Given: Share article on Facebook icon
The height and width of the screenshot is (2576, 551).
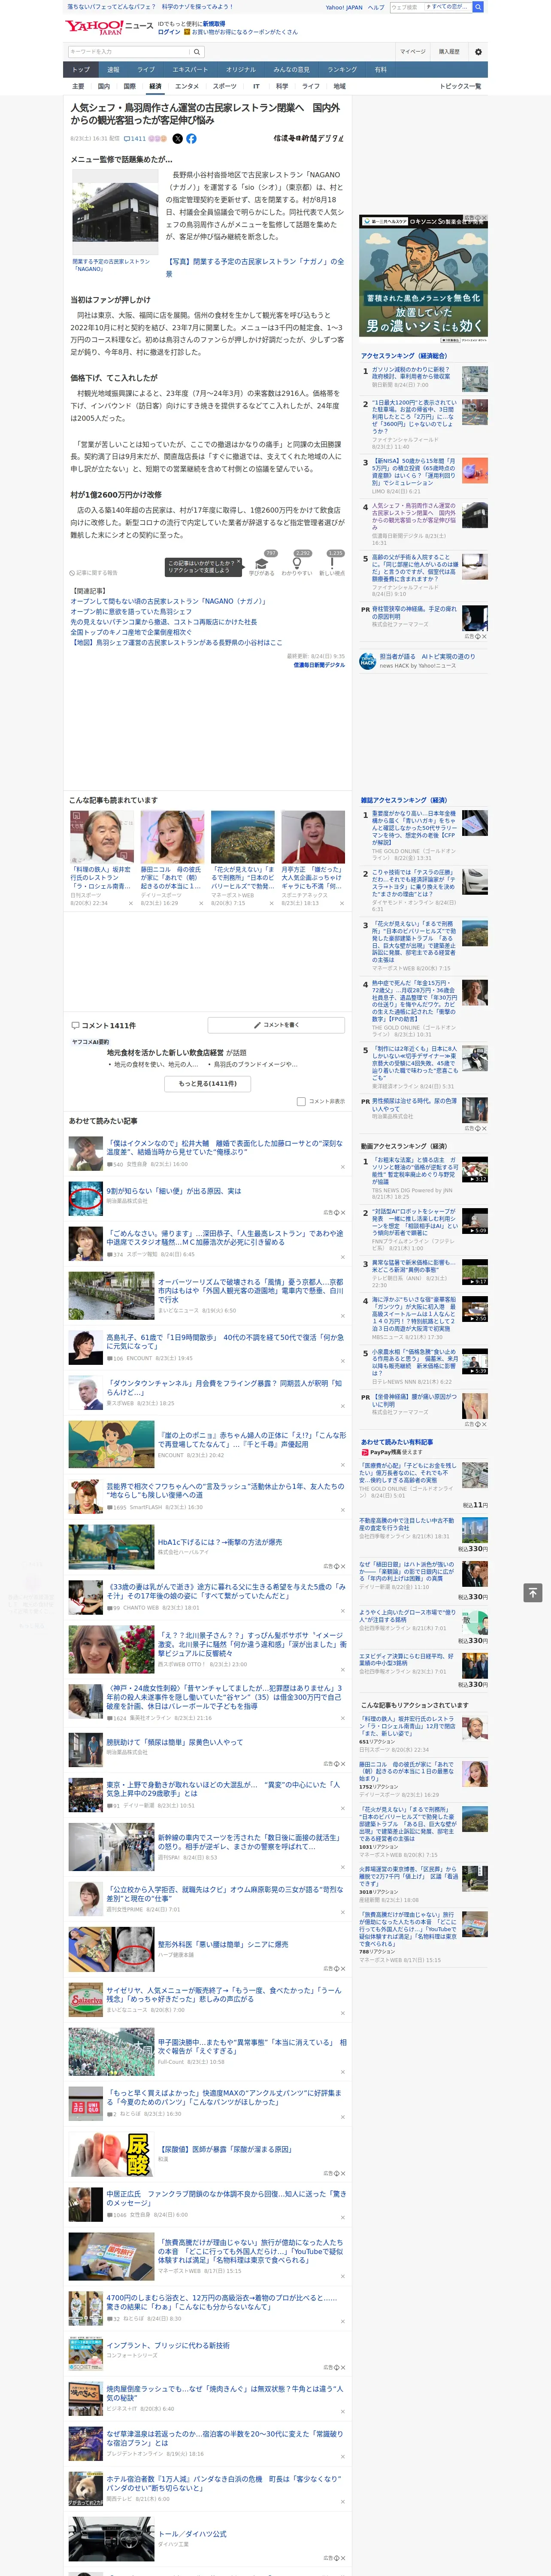Looking at the screenshot, I should point(191,139).
